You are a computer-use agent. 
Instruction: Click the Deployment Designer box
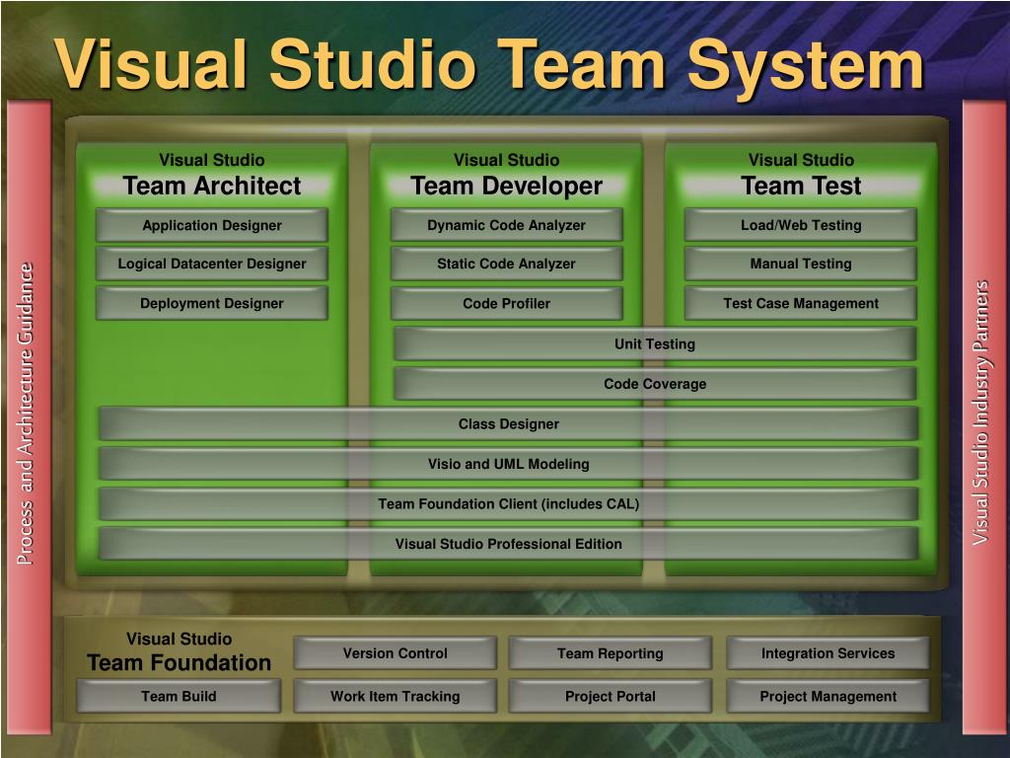[x=212, y=303]
